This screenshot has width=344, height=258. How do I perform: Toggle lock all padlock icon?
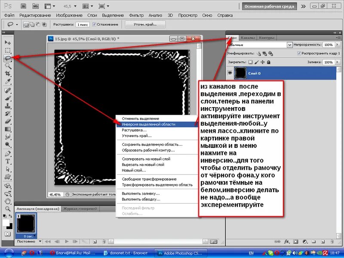point(268,62)
